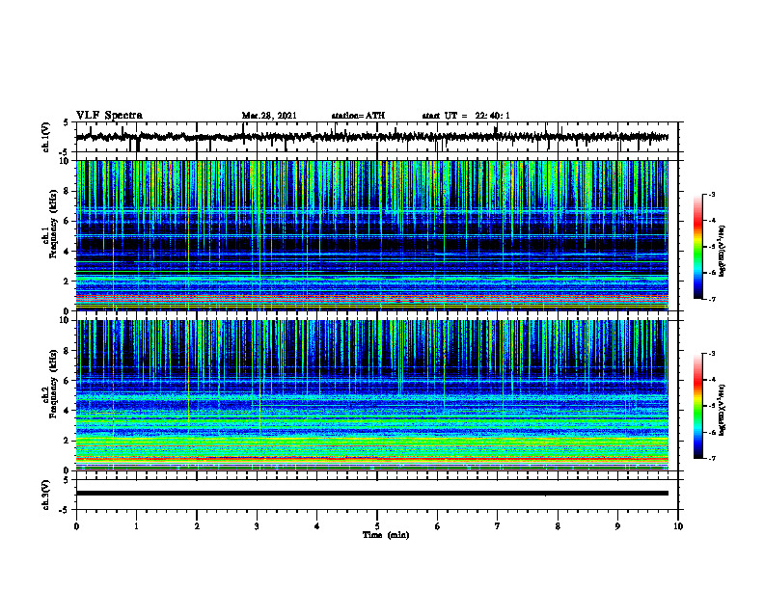Image resolution: width=764 pixels, height=590 pixels.
Task: Click the "10" kHz tick on ch.1 frequency axis
Action: tap(66, 161)
